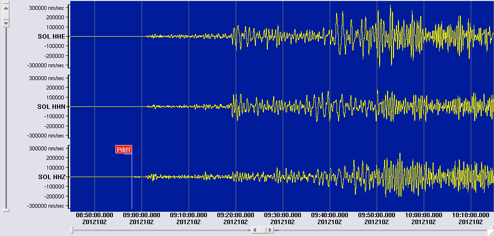494x236 pixels.
Task: Select the SOL HHN trace label
Action: (x=51, y=107)
